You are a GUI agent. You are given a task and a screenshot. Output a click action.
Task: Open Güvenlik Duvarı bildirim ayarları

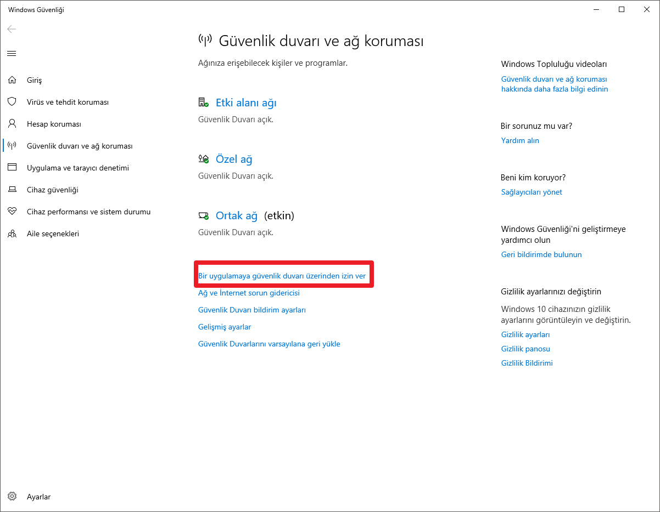[252, 310]
